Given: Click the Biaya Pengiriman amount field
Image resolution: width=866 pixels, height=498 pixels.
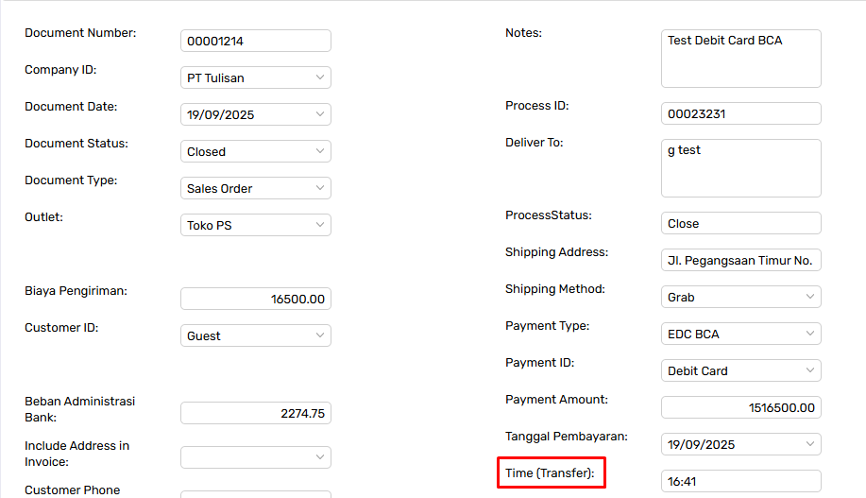Looking at the screenshot, I should (x=255, y=299).
